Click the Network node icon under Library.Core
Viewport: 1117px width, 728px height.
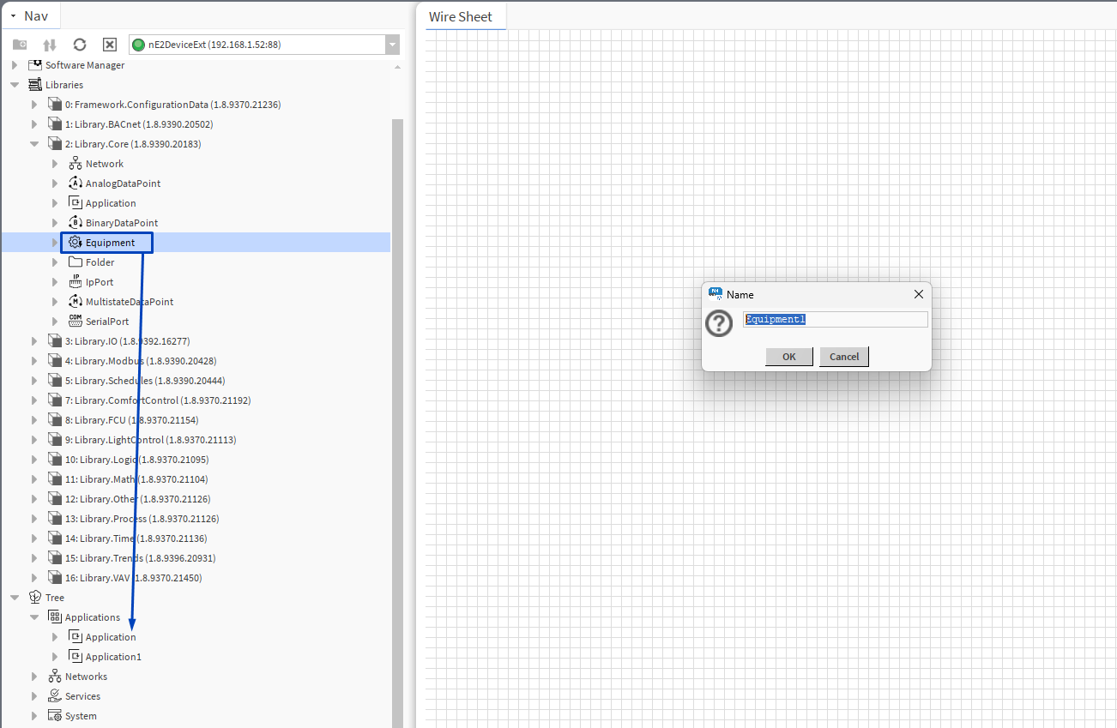point(75,164)
